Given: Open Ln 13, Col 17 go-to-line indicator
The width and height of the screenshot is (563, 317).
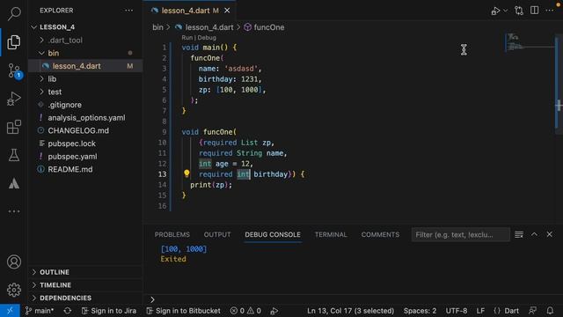Looking at the screenshot, I should coord(350,311).
